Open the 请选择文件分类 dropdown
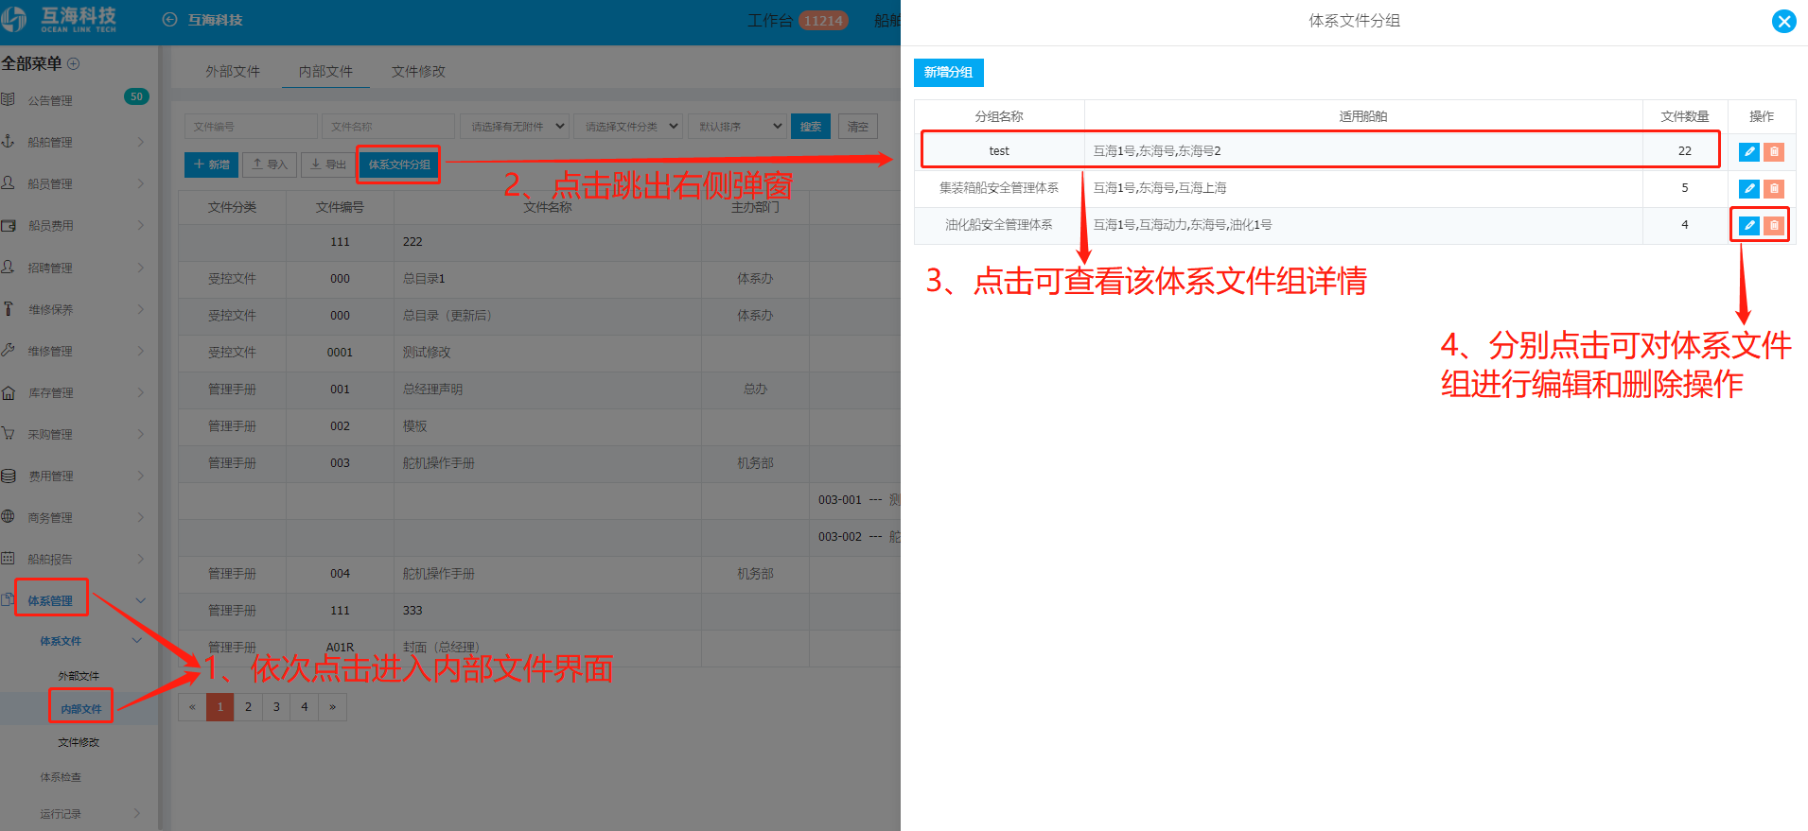Screen dimensions: 1808x831 point(628,127)
